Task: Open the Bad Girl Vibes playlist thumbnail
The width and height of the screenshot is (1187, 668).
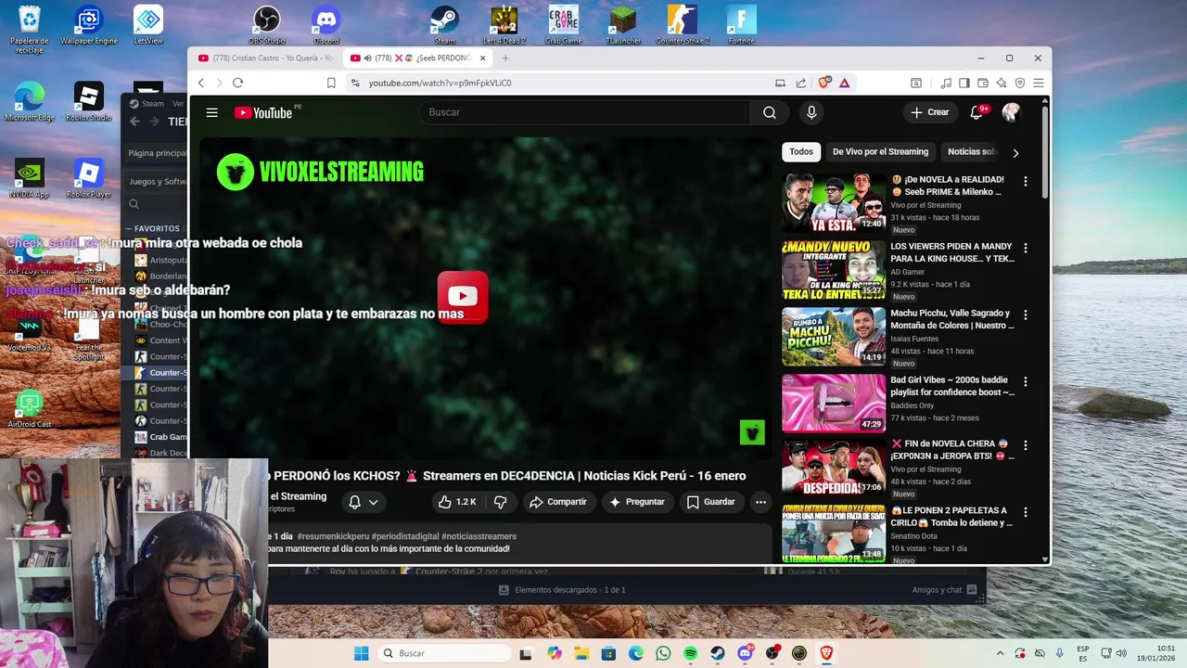Action: (x=834, y=403)
